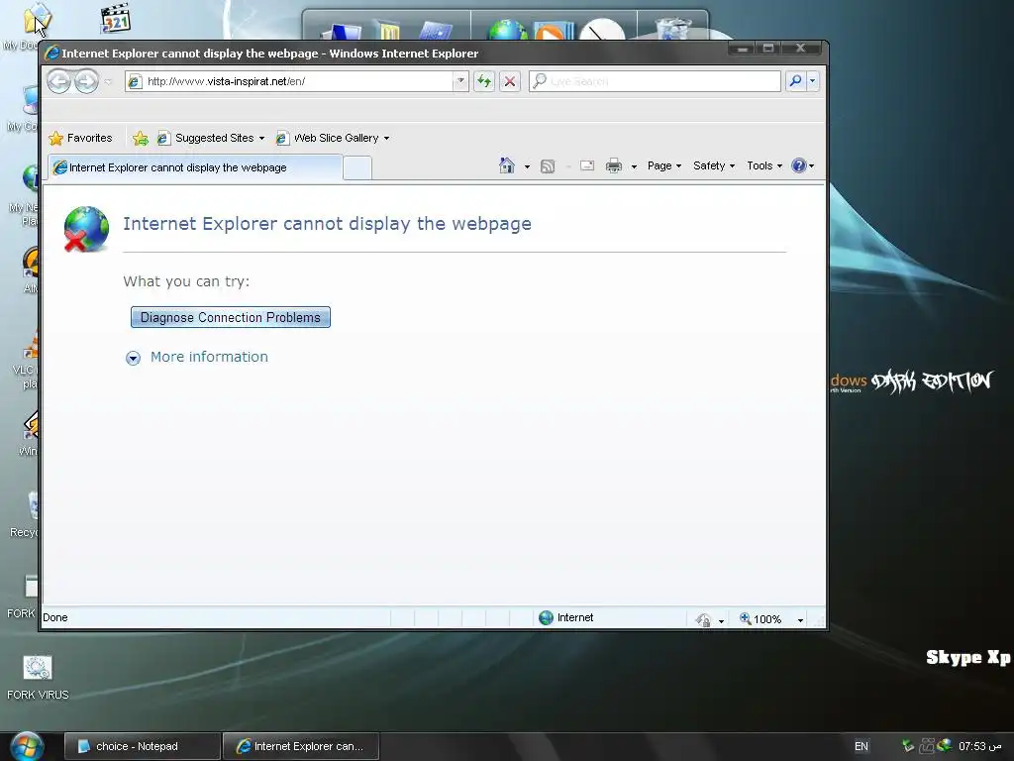Open the Favorites star button
Image resolution: width=1014 pixels, height=761 pixels.
pos(81,138)
